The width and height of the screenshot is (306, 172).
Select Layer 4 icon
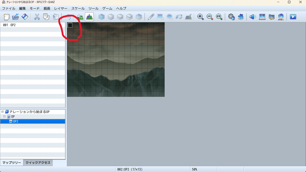point(139,17)
